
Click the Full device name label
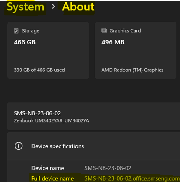52,178
